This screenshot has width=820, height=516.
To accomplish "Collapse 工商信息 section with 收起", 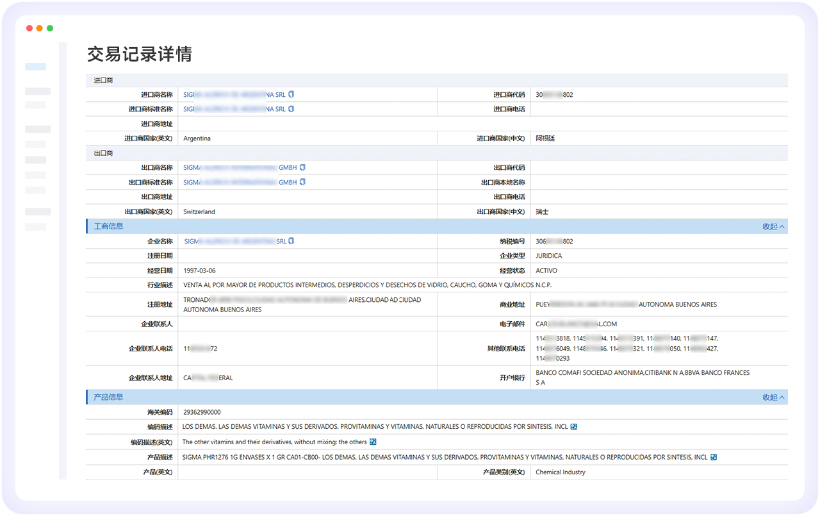I will (773, 226).
